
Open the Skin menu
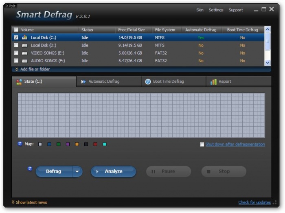(200, 10)
